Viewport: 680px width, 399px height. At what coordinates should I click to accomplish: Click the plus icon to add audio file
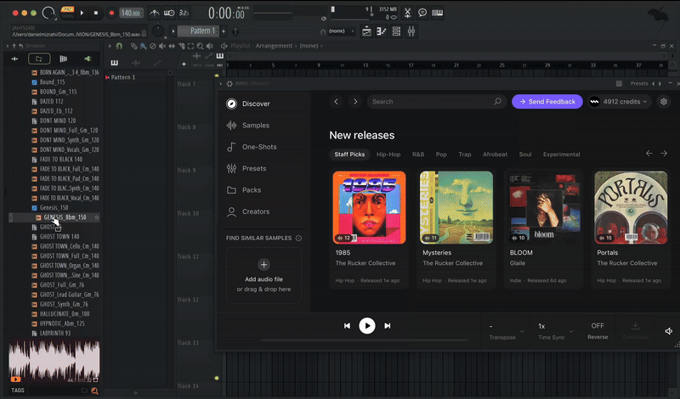click(263, 264)
